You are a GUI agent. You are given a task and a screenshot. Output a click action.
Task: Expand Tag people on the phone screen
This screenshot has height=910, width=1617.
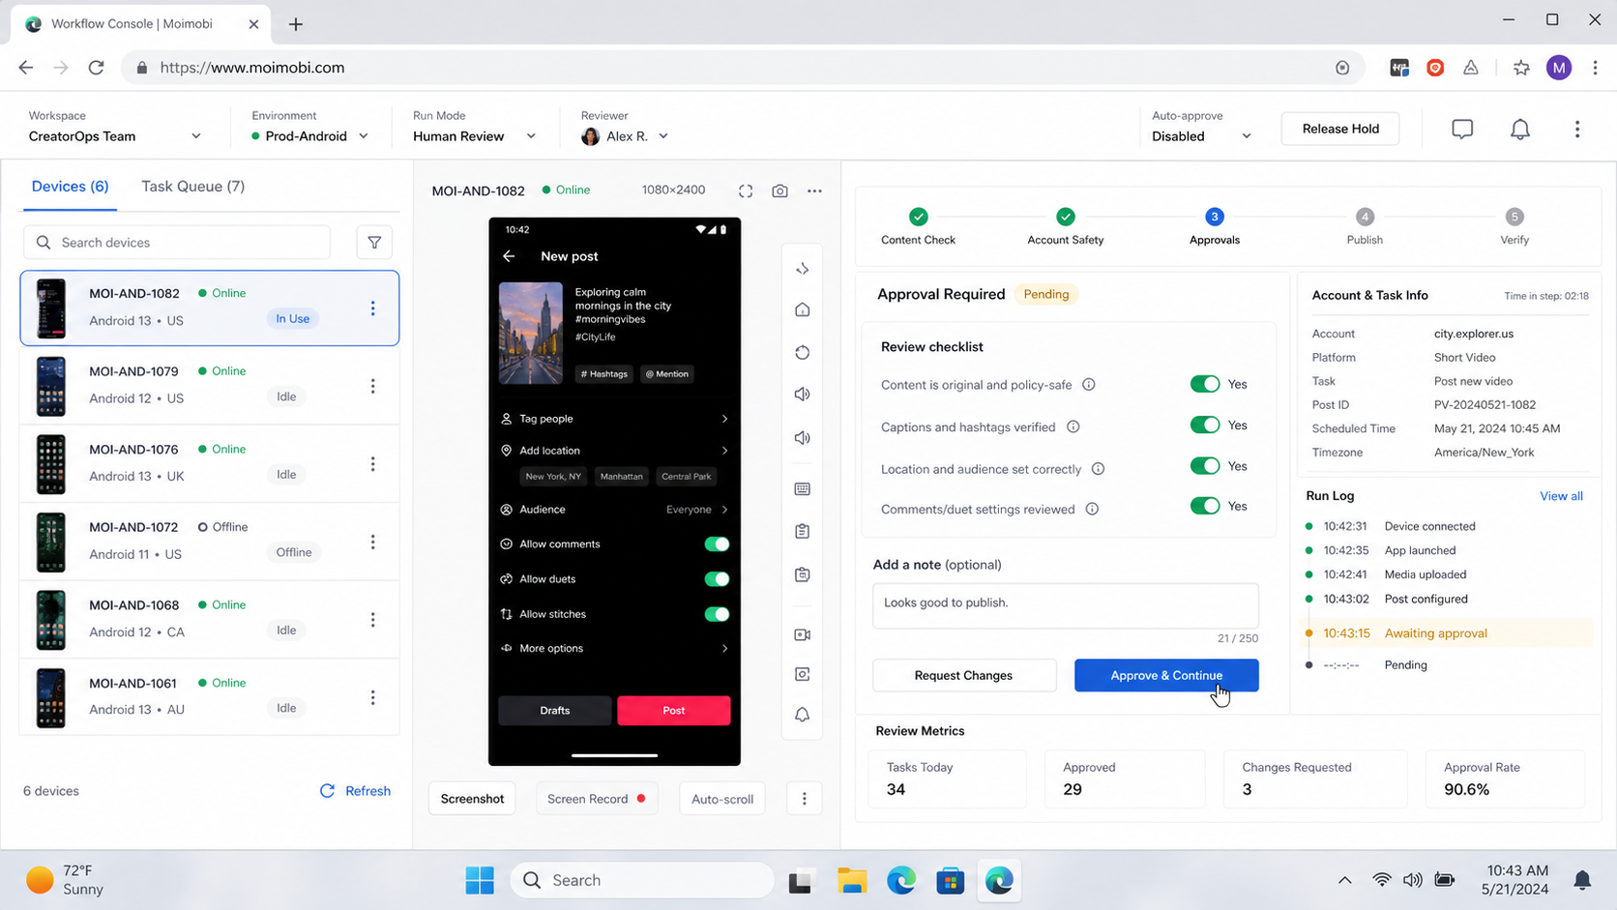[614, 419]
